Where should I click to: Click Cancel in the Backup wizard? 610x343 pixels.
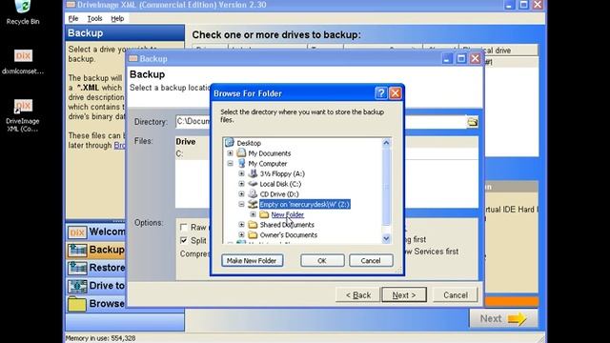coord(456,295)
